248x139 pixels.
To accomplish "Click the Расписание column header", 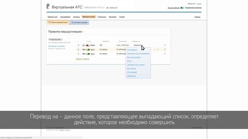I will click(x=123, y=41).
